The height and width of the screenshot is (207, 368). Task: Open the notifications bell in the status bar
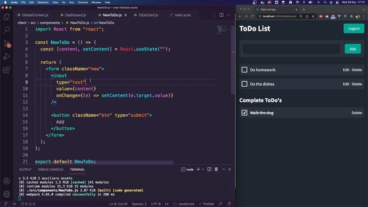(229, 204)
